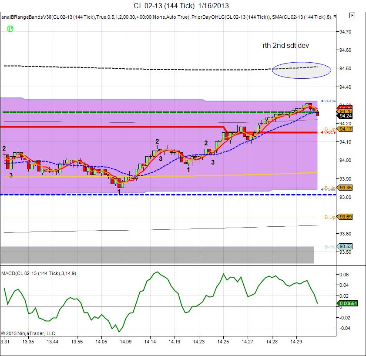Click the 14:29 time axis label
This screenshot has height=356, width=366.
(x=296, y=342)
